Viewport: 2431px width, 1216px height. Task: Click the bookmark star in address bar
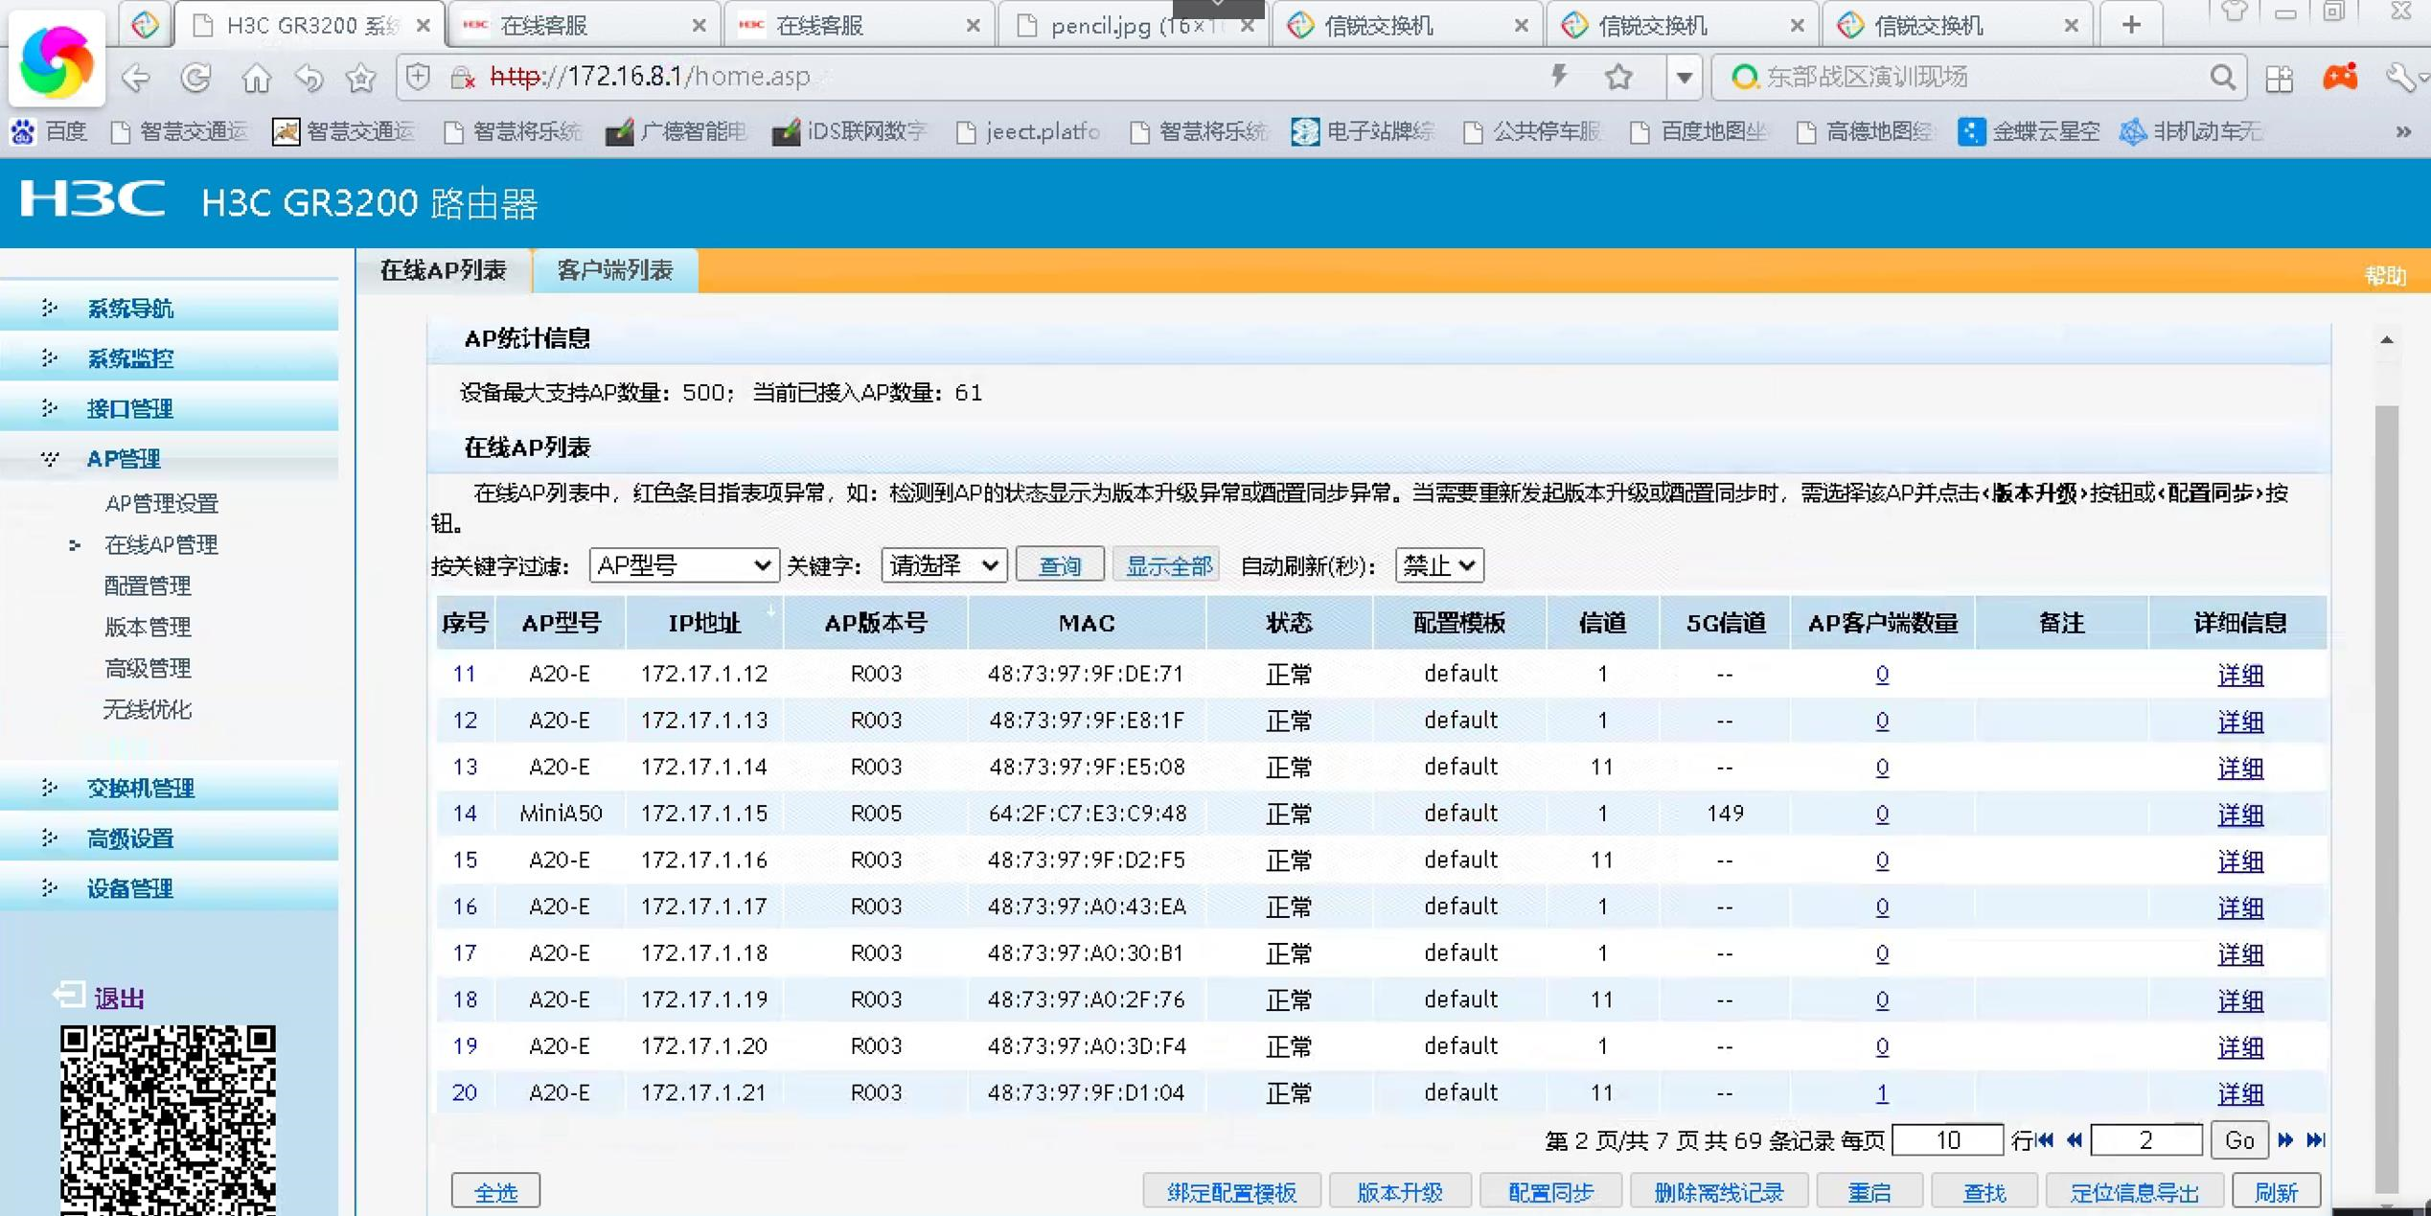click(x=1618, y=77)
